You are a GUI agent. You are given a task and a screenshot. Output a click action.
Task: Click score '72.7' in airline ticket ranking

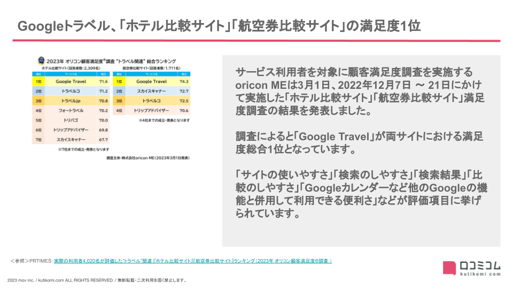tap(184, 91)
